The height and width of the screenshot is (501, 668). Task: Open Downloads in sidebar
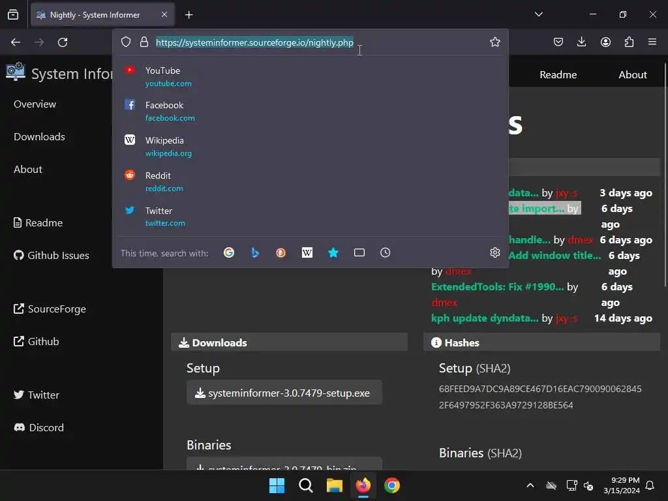[39, 137]
